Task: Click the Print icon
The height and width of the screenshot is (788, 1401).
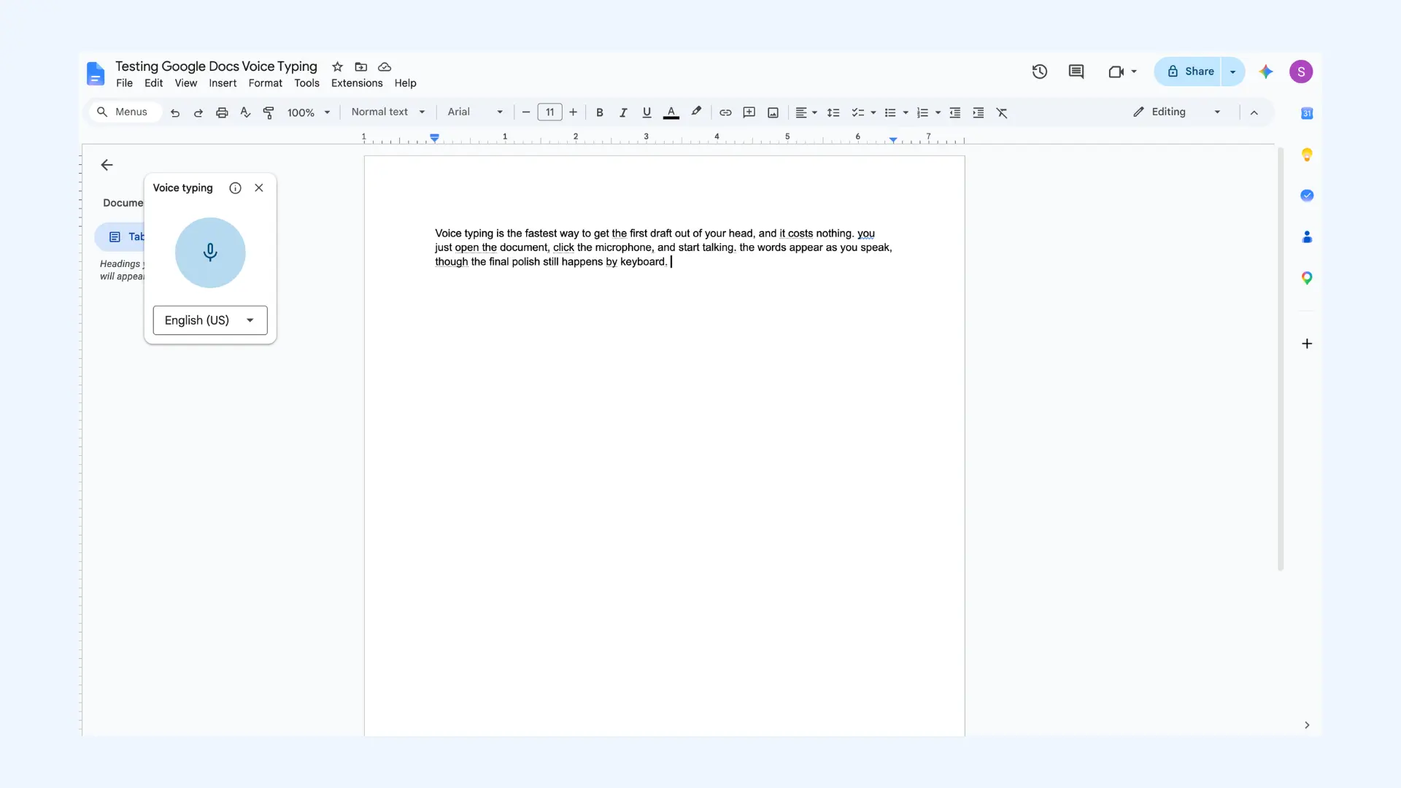Action: tap(222, 112)
